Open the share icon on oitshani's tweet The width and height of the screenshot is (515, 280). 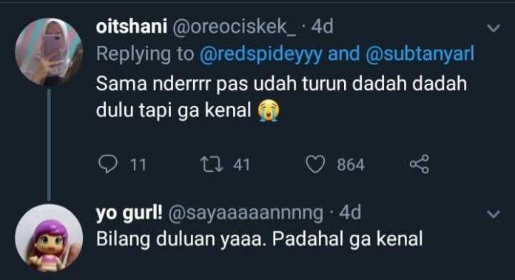click(420, 164)
